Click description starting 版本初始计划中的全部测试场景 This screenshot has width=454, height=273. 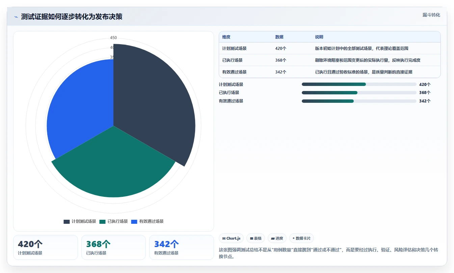[x=362, y=49]
